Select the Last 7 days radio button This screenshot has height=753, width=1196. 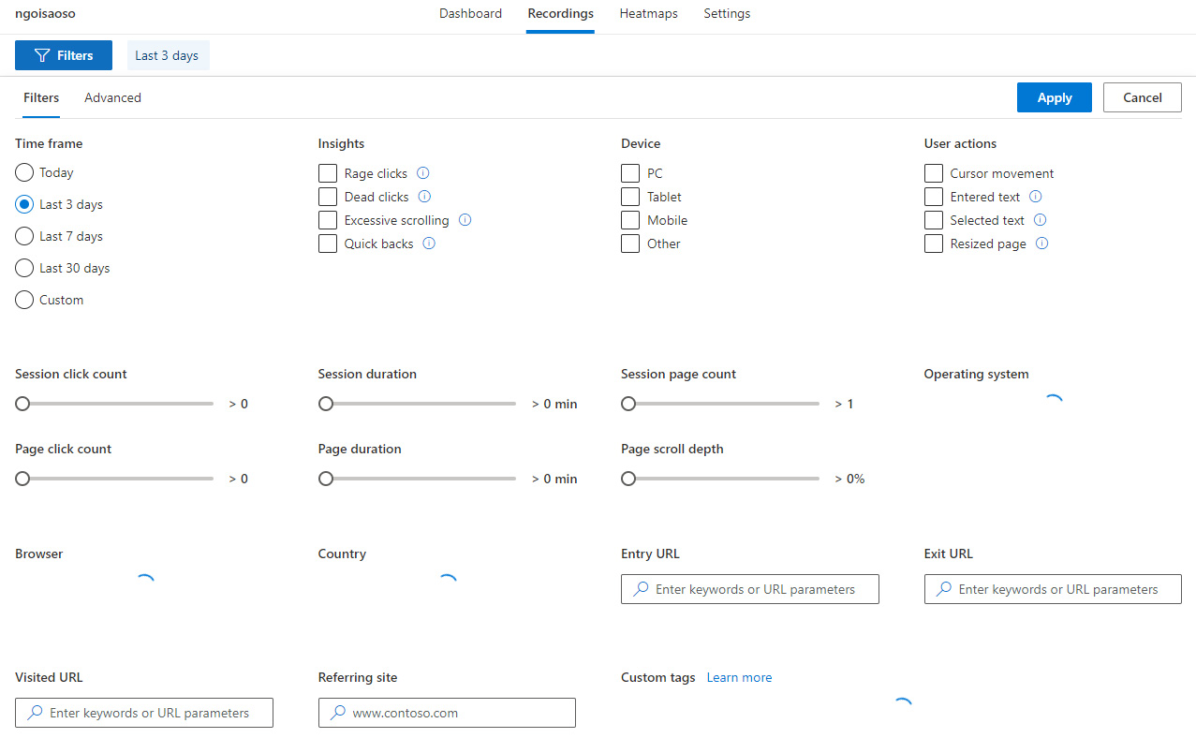(x=25, y=236)
